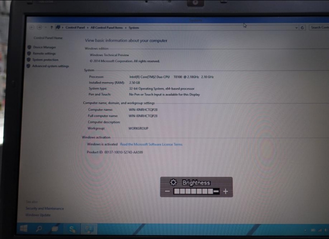Click the Search Control Panel field
The height and width of the screenshot is (239, 329).
click(x=319, y=27)
